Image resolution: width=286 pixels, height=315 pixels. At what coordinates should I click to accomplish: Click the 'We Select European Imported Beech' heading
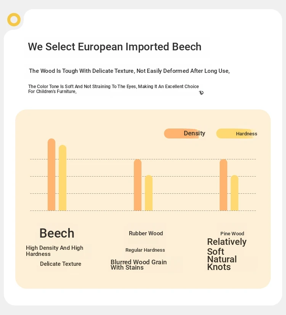115,47
